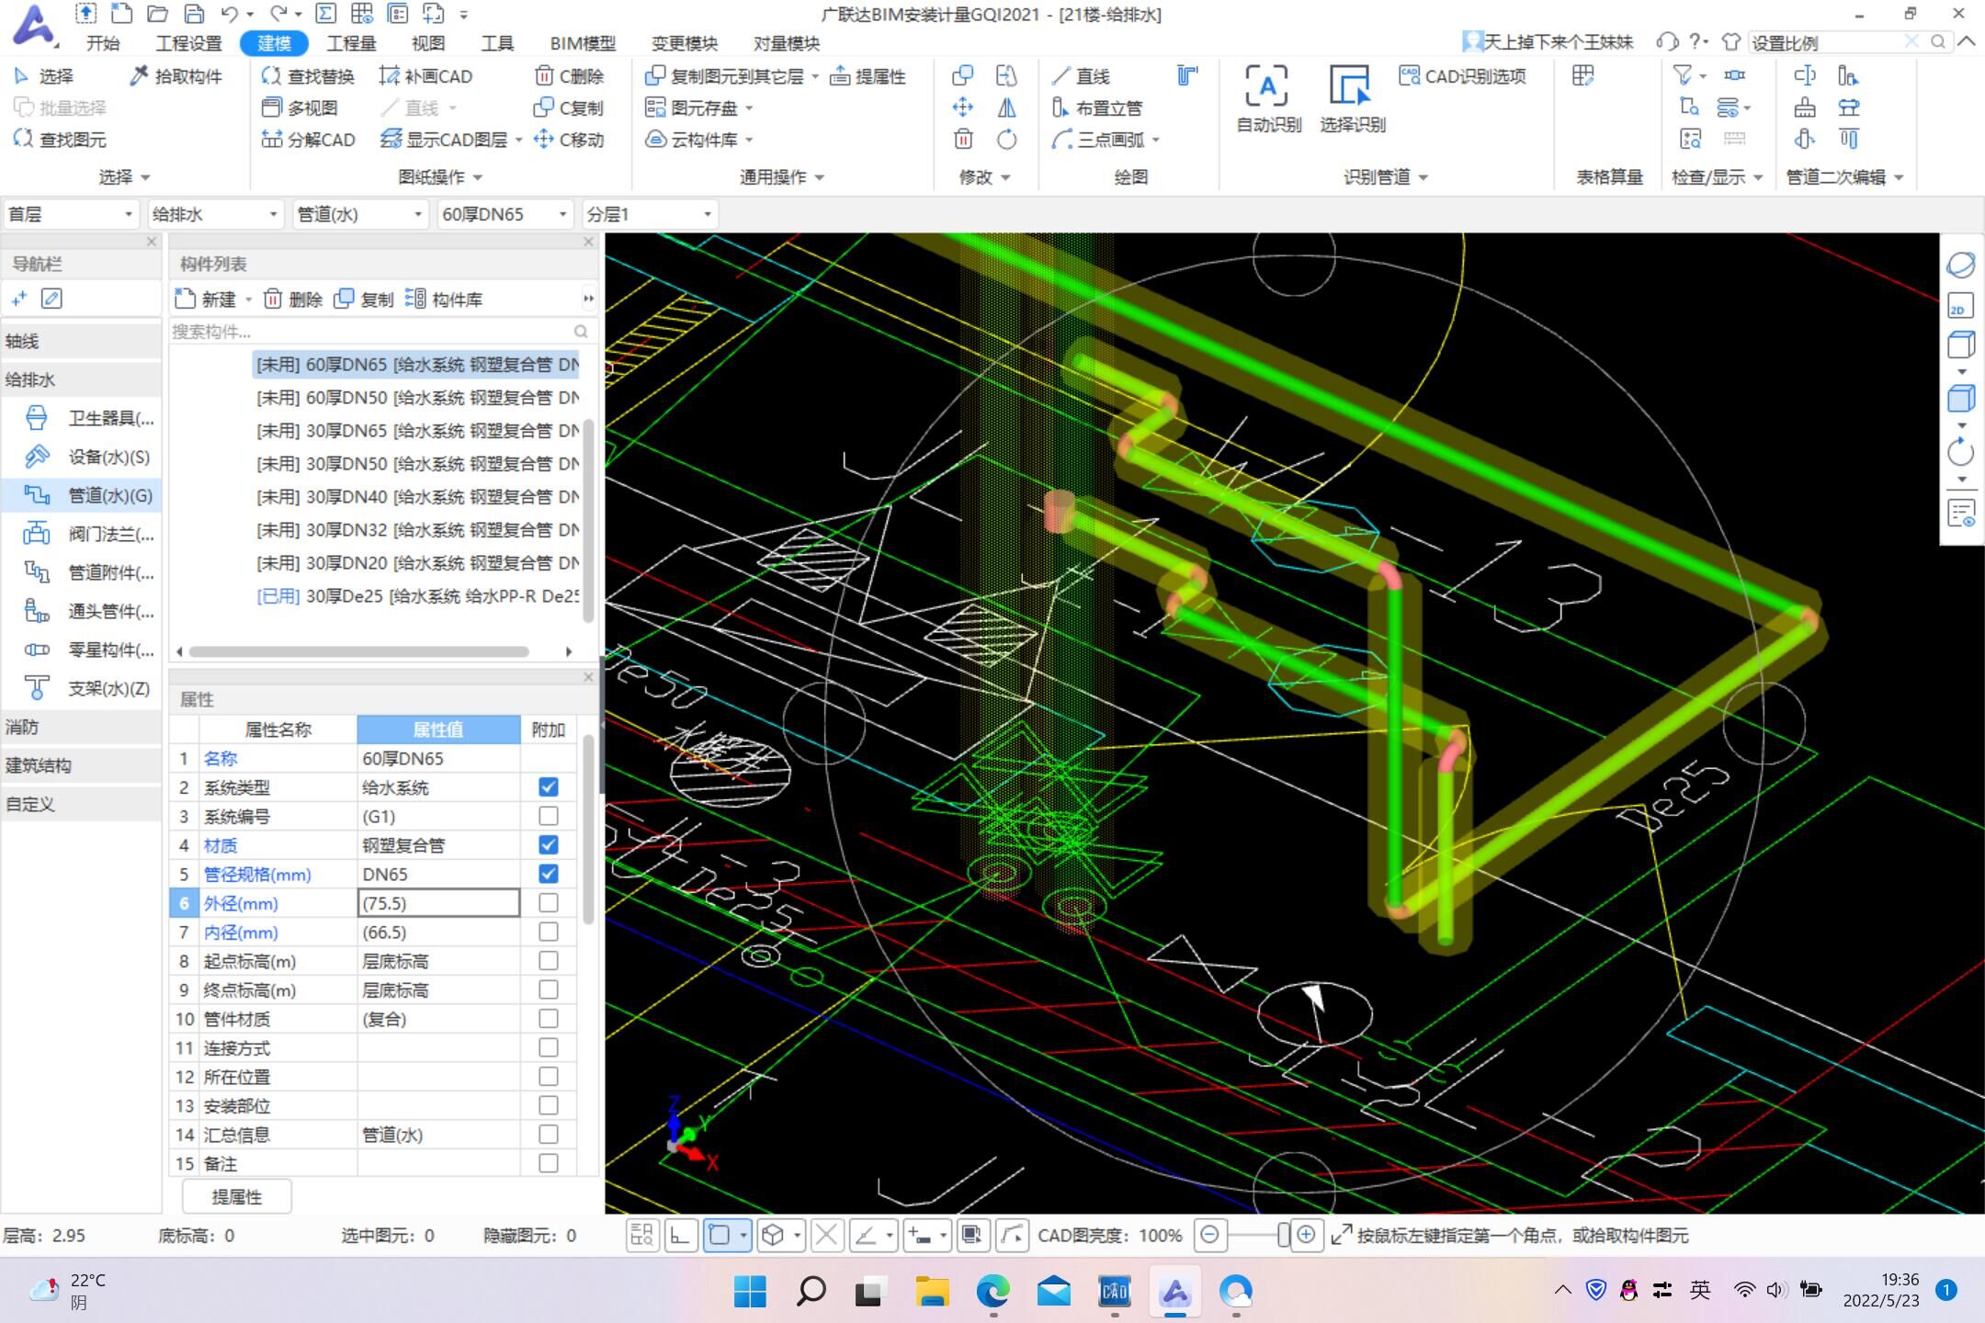Open the 广联达 app in taskbar

tap(1175, 1292)
